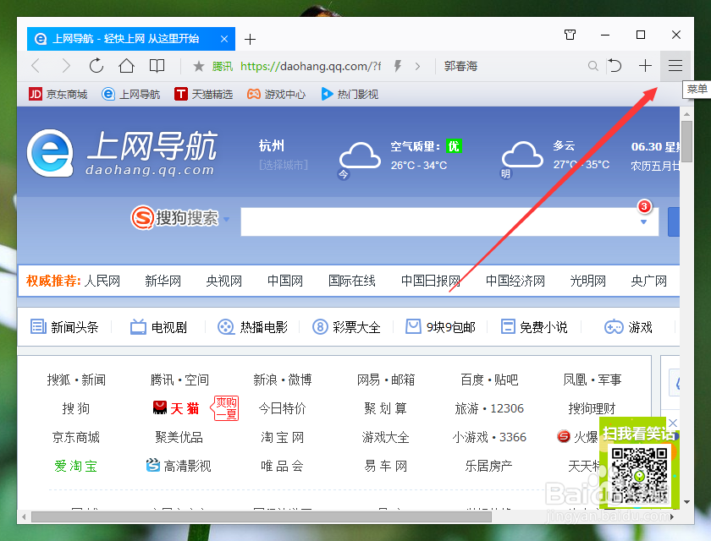Open 京东商城 bookmark
711x541 pixels.
click(x=58, y=94)
